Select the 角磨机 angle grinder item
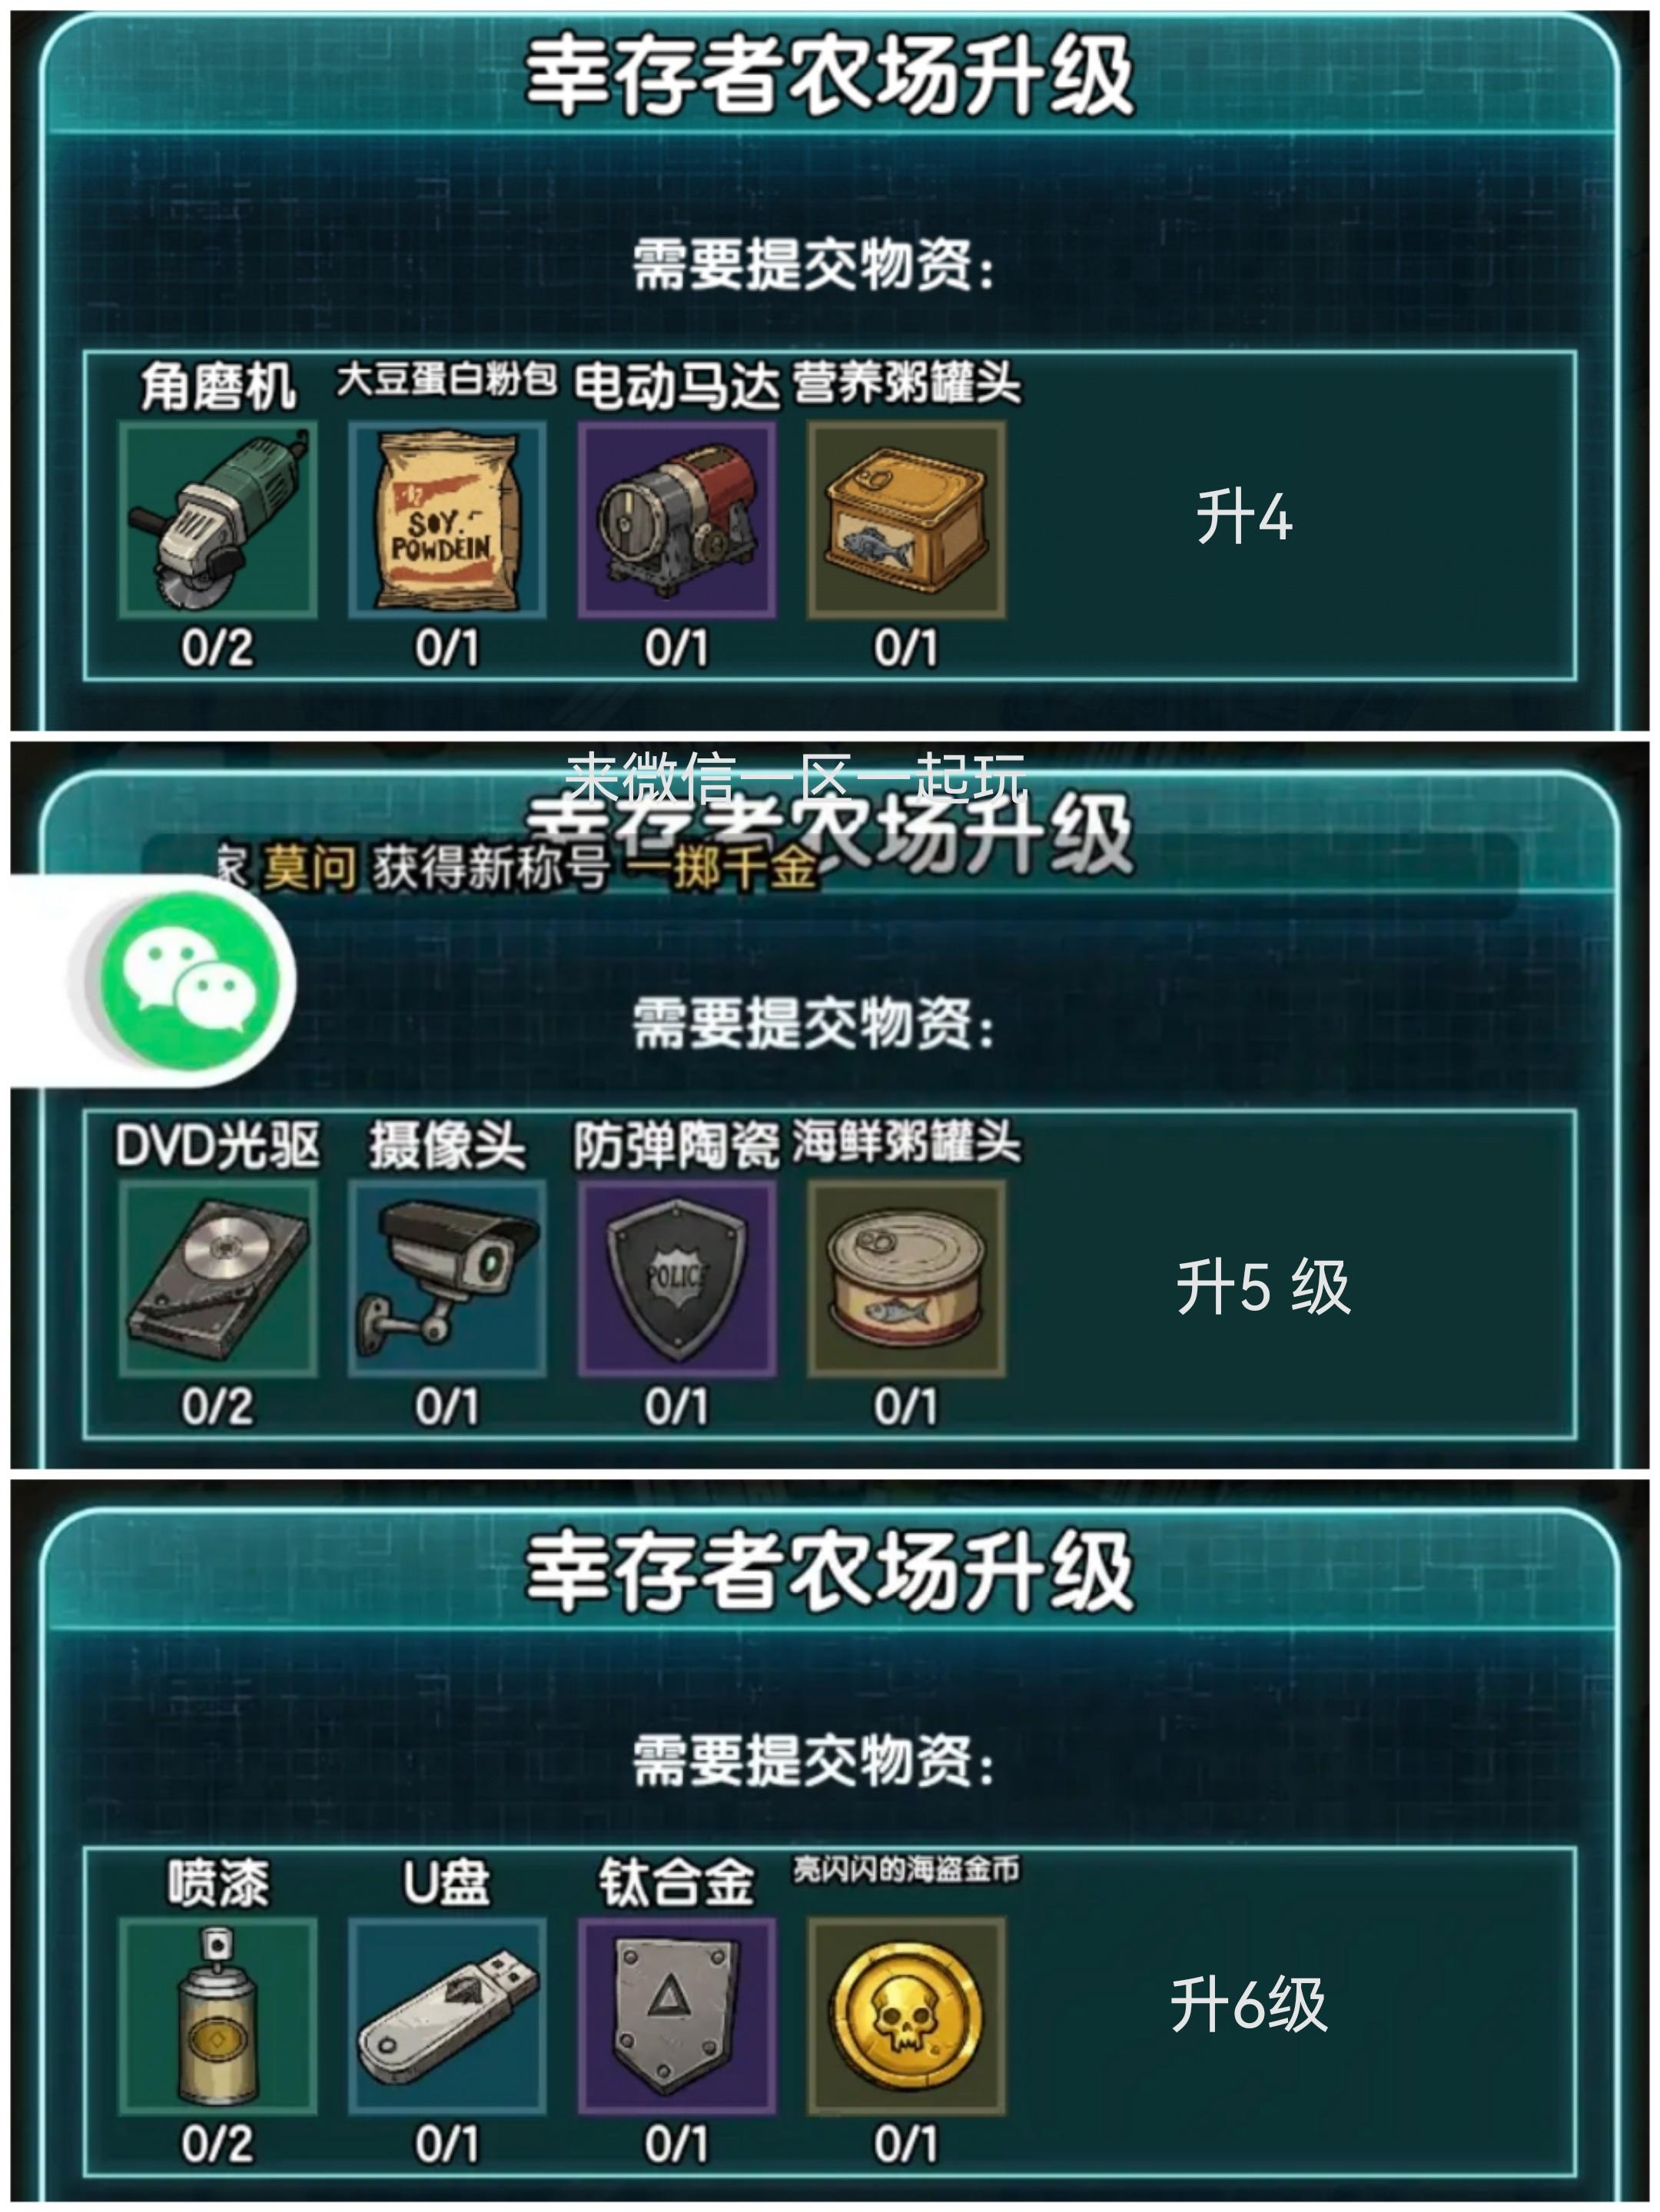This screenshot has height=2212, width=1660. (218, 519)
